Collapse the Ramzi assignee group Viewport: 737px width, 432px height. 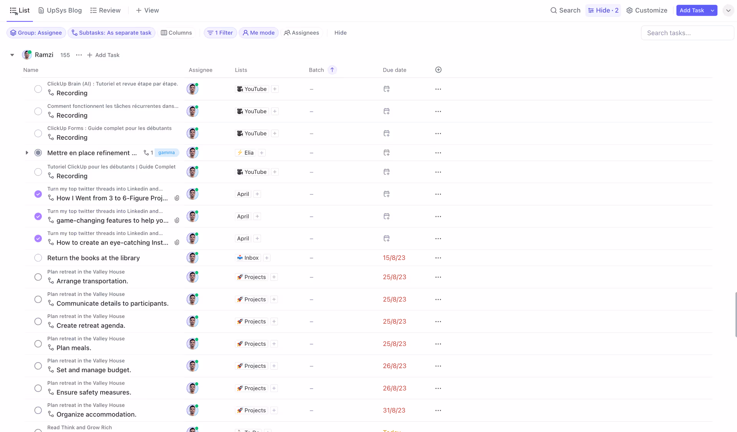coord(12,55)
